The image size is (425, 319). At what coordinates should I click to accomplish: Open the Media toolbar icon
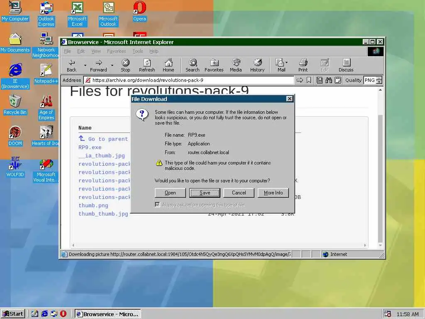(236, 66)
